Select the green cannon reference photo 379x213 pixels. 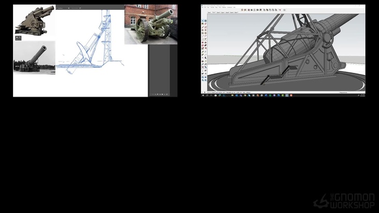coord(151,24)
